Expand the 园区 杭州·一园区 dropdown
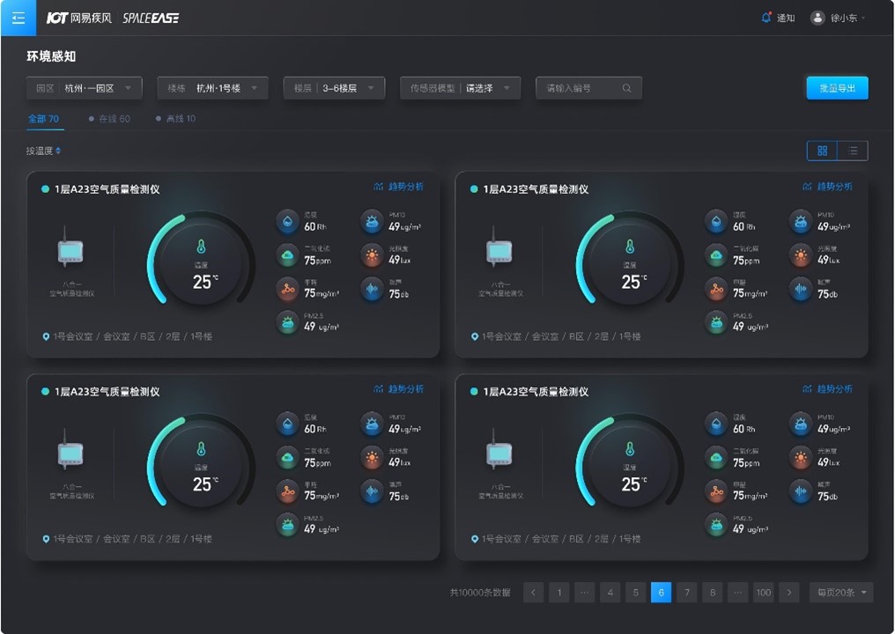This screenshot has width=895, height=634. [84, 88]
